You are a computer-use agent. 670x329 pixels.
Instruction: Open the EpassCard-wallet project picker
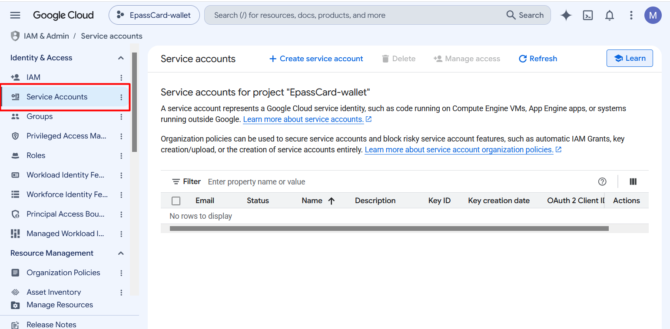coord(154,15)
